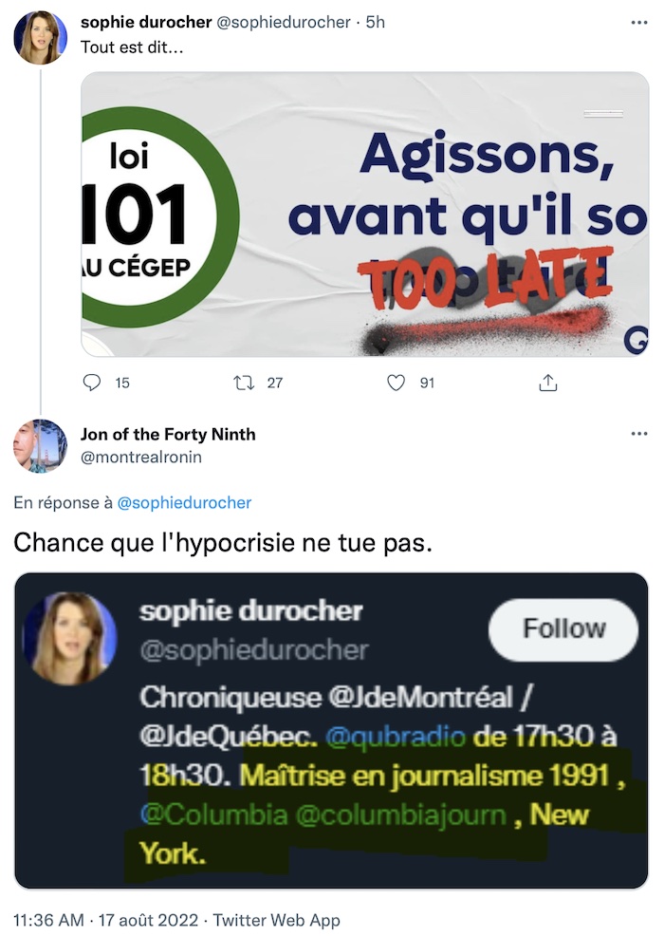
Task: Retweet sophie durocher's tweet
Action: (x=244, y=382)
